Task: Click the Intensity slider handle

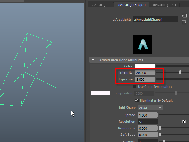Action: tap(180, 72)
